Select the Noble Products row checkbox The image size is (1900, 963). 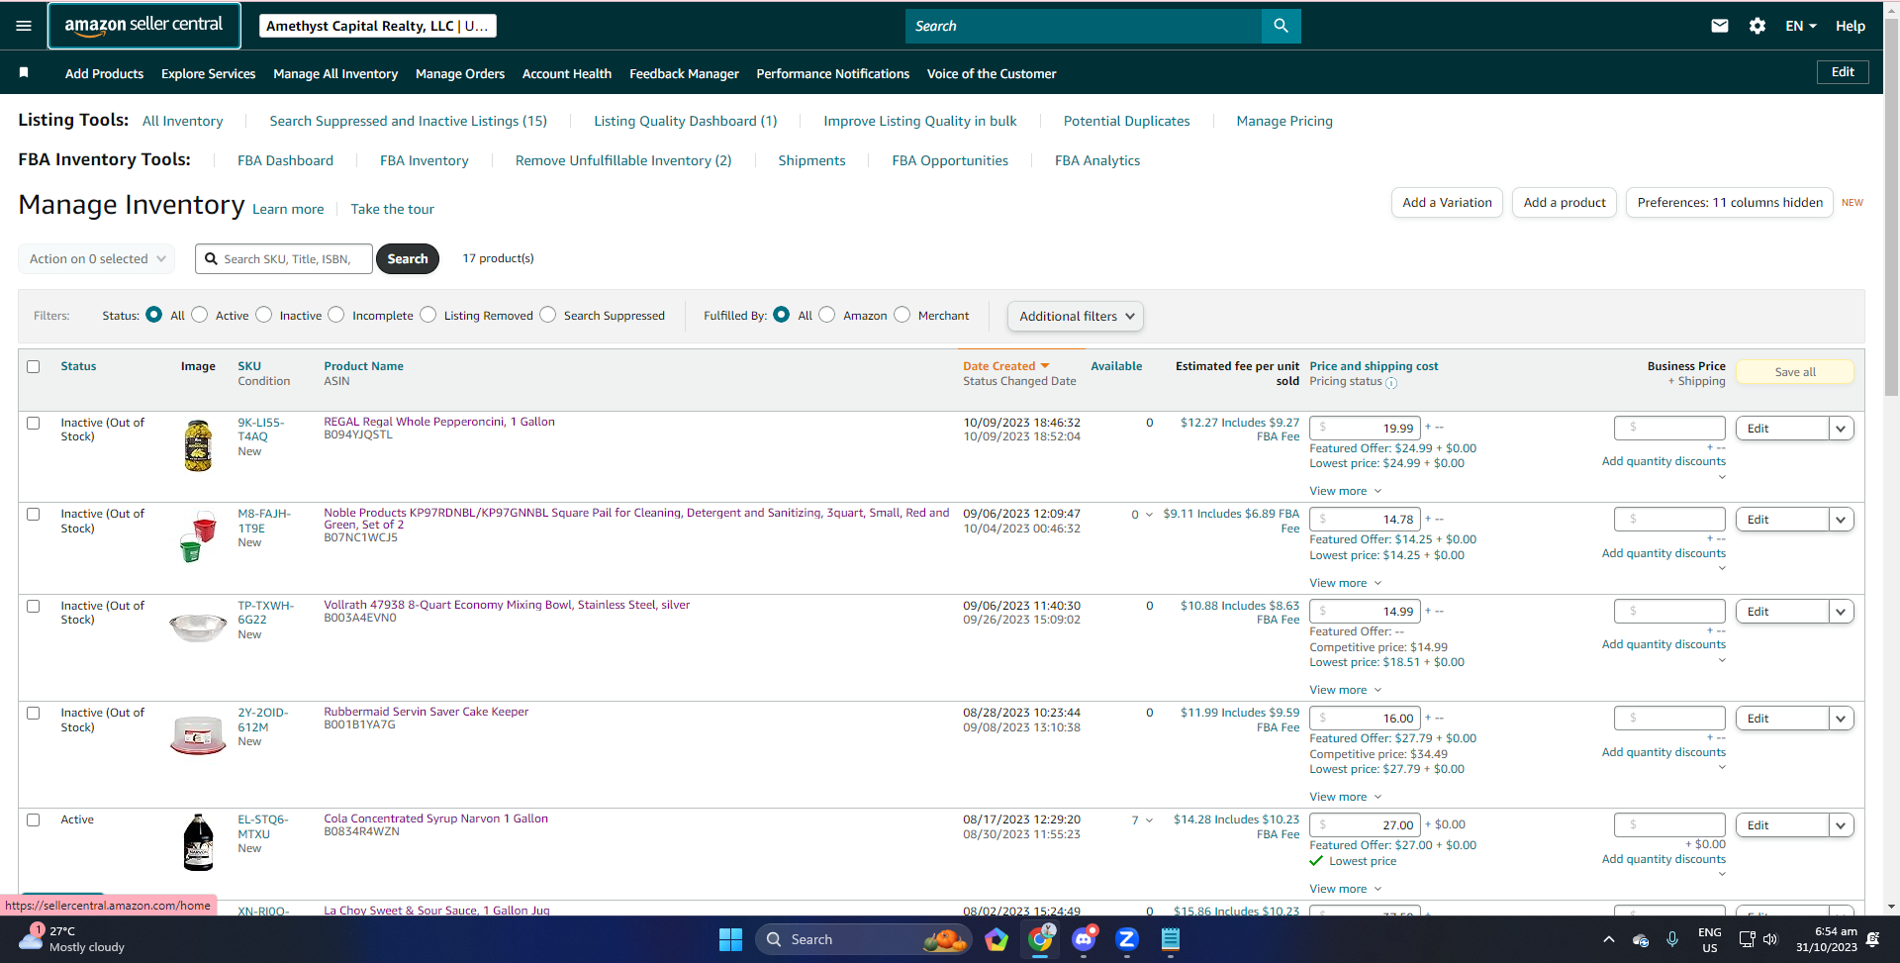(x=33, y=514)
